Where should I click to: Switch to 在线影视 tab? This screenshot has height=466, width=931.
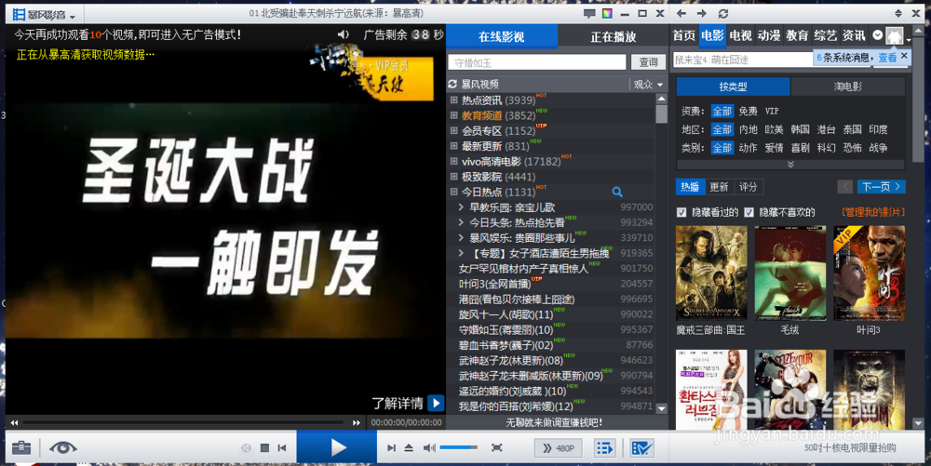tap(502, 37)
